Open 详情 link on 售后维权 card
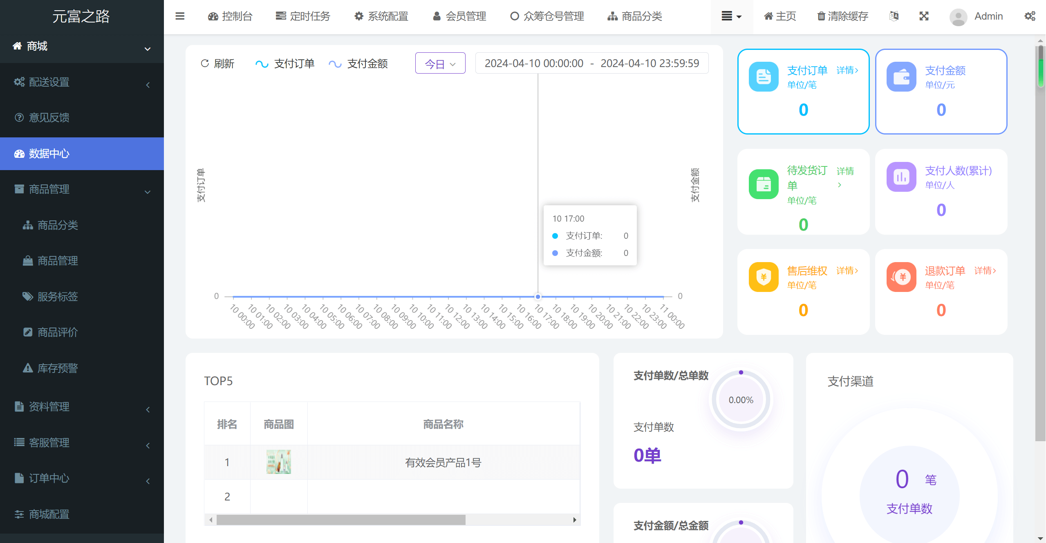The width and height of the screenshot is (1046, 543). click(847, 271)
